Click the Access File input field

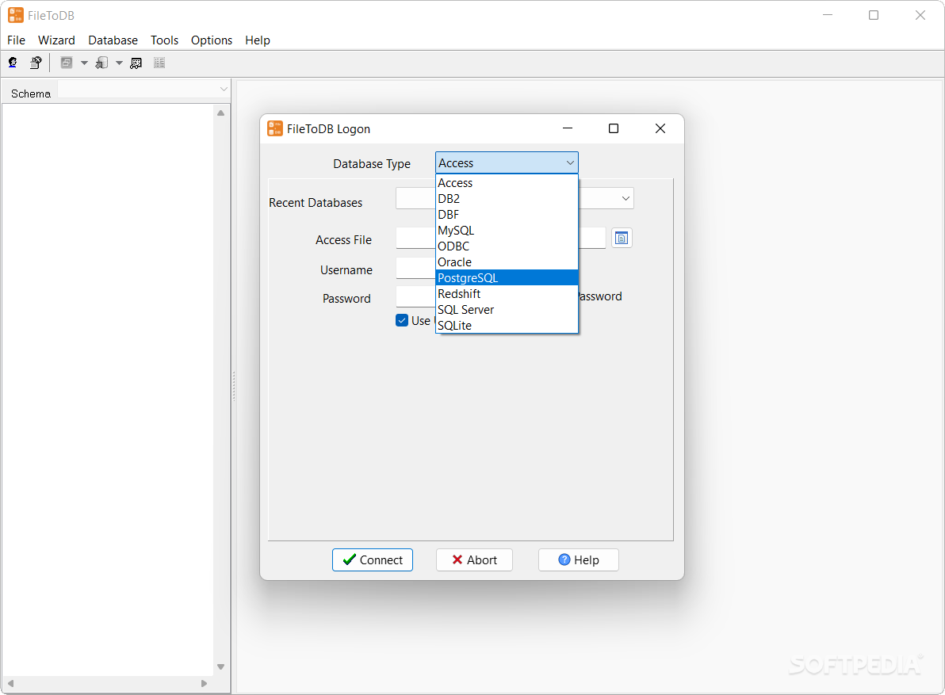(501, 238)
